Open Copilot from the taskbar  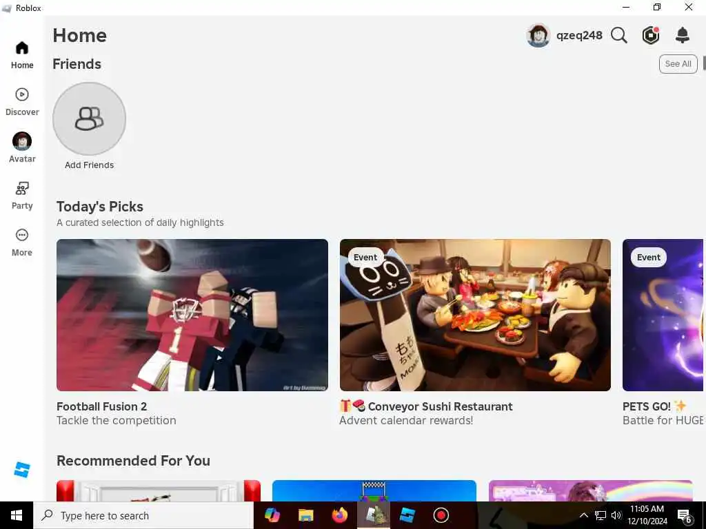pos(272,515)
